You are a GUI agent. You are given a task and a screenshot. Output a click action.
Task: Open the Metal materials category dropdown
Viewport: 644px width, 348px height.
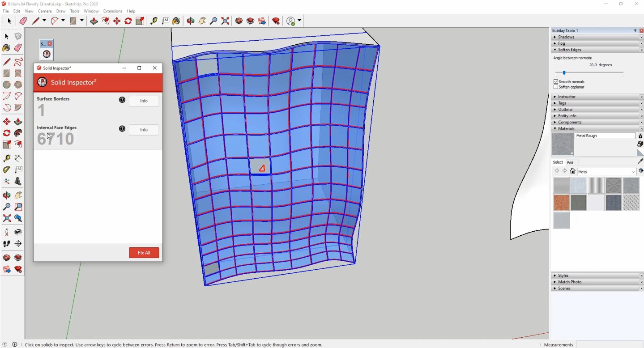tap(633, 172)
